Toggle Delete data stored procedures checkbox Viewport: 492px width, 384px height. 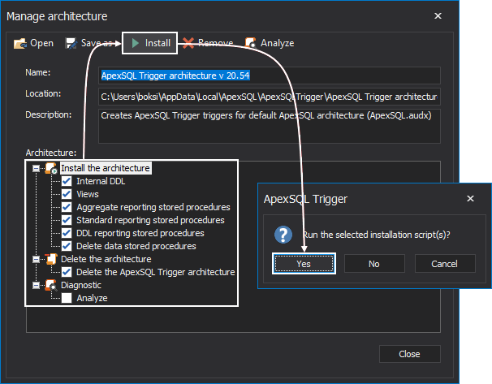tap(67, 246)
